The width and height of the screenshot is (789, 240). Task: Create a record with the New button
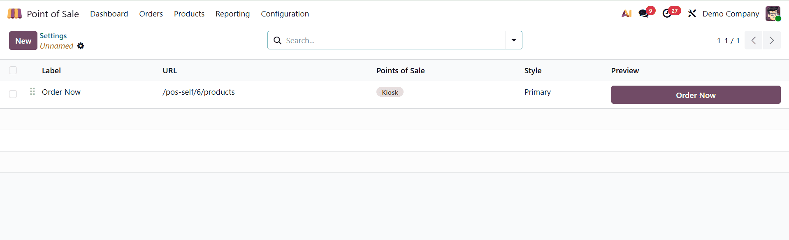(x=23, y=40)
